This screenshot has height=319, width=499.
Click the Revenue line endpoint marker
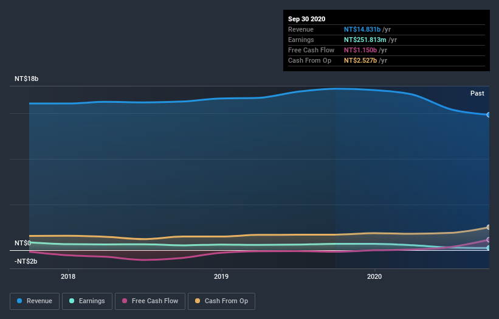click(x=489, y=114)
